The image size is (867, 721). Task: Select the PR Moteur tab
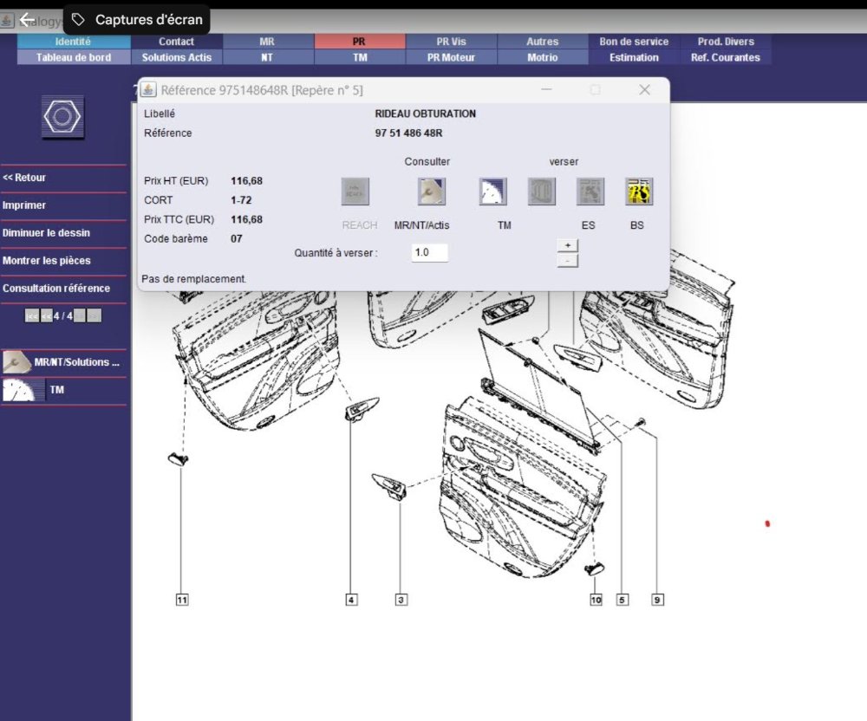(x=451, y=57)
